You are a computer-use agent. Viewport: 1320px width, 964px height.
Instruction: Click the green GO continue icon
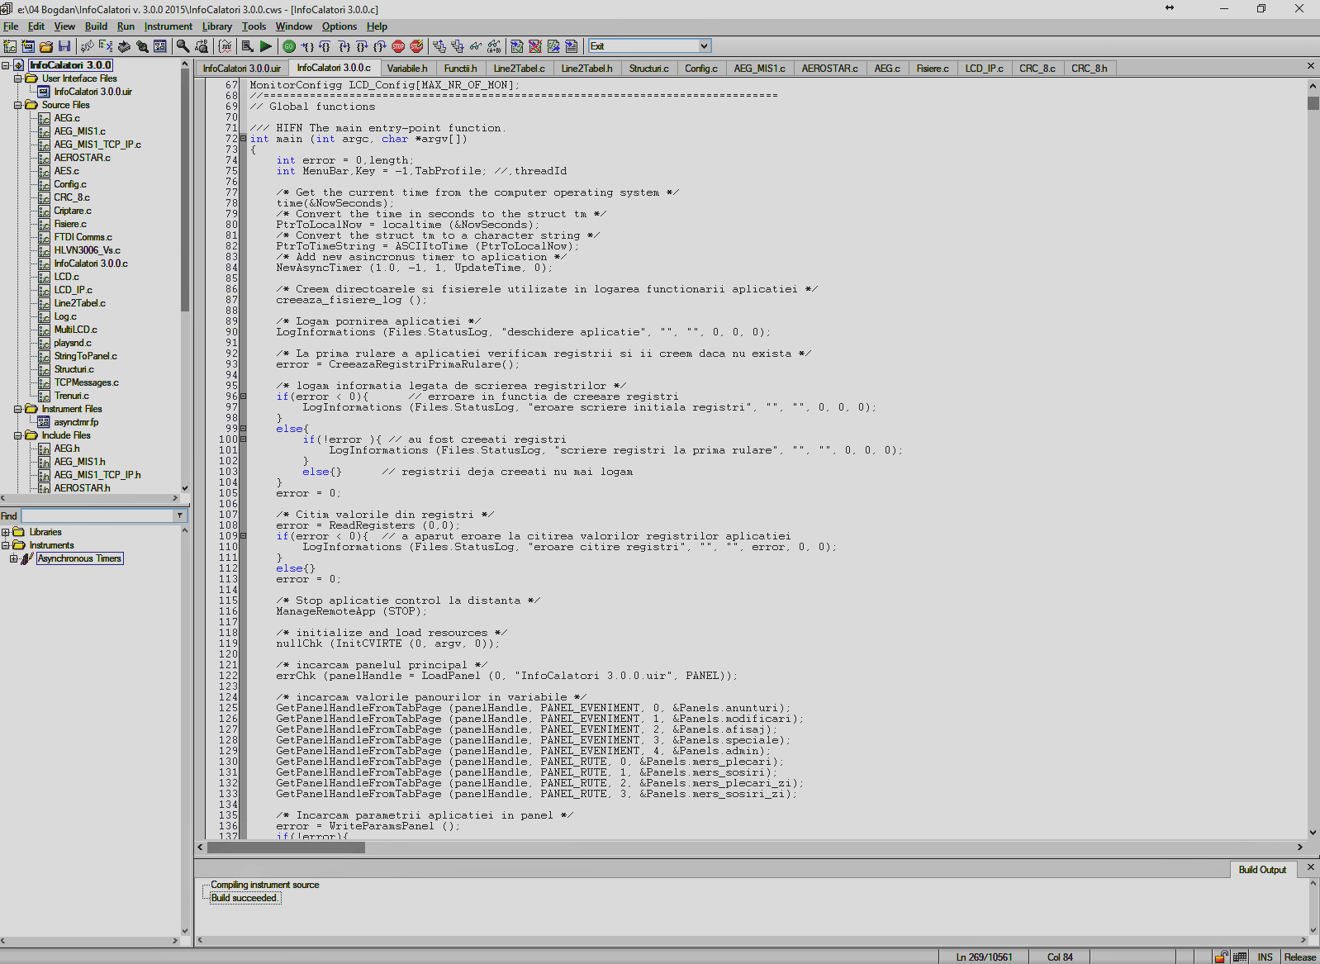click(x=289, y=46)
